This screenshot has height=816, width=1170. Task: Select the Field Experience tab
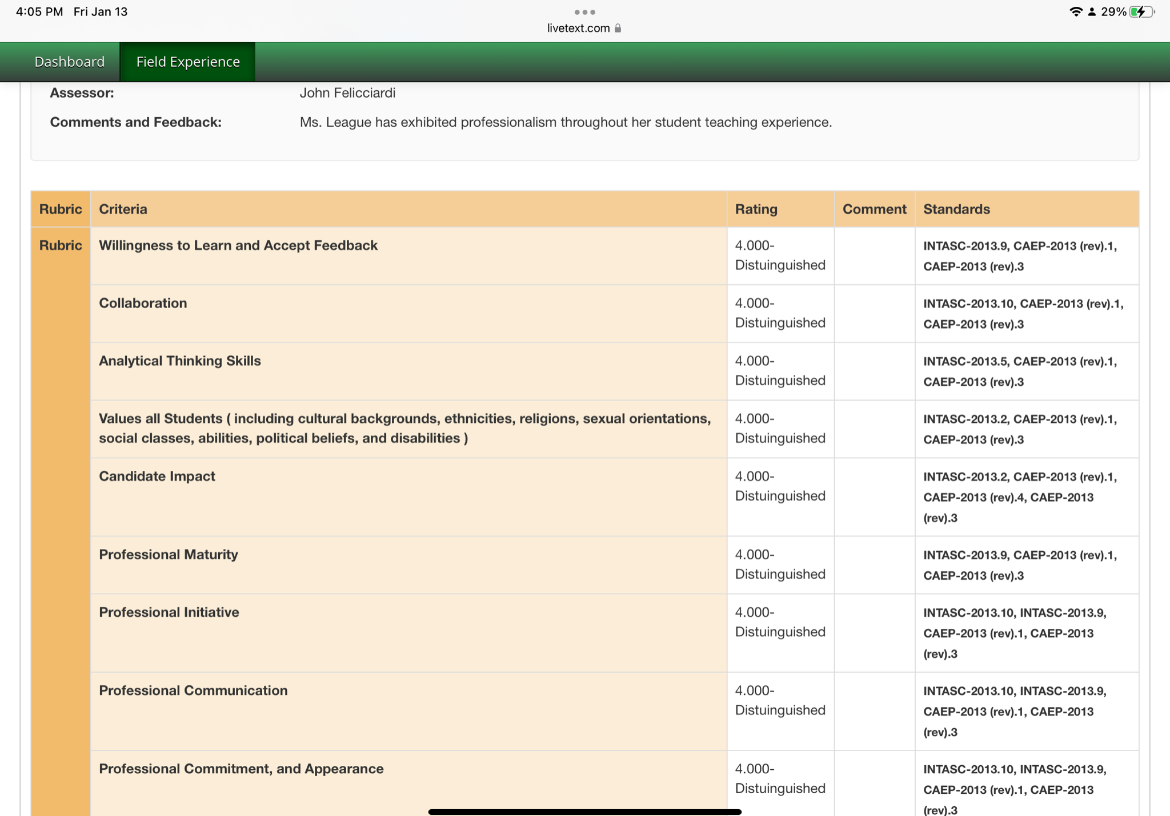point(187,62)
